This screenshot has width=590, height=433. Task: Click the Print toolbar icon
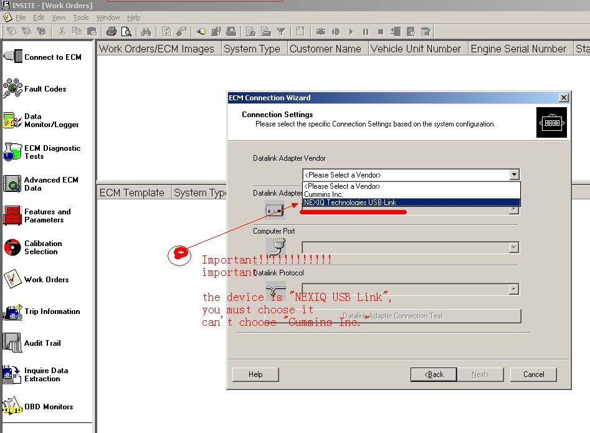111,31
